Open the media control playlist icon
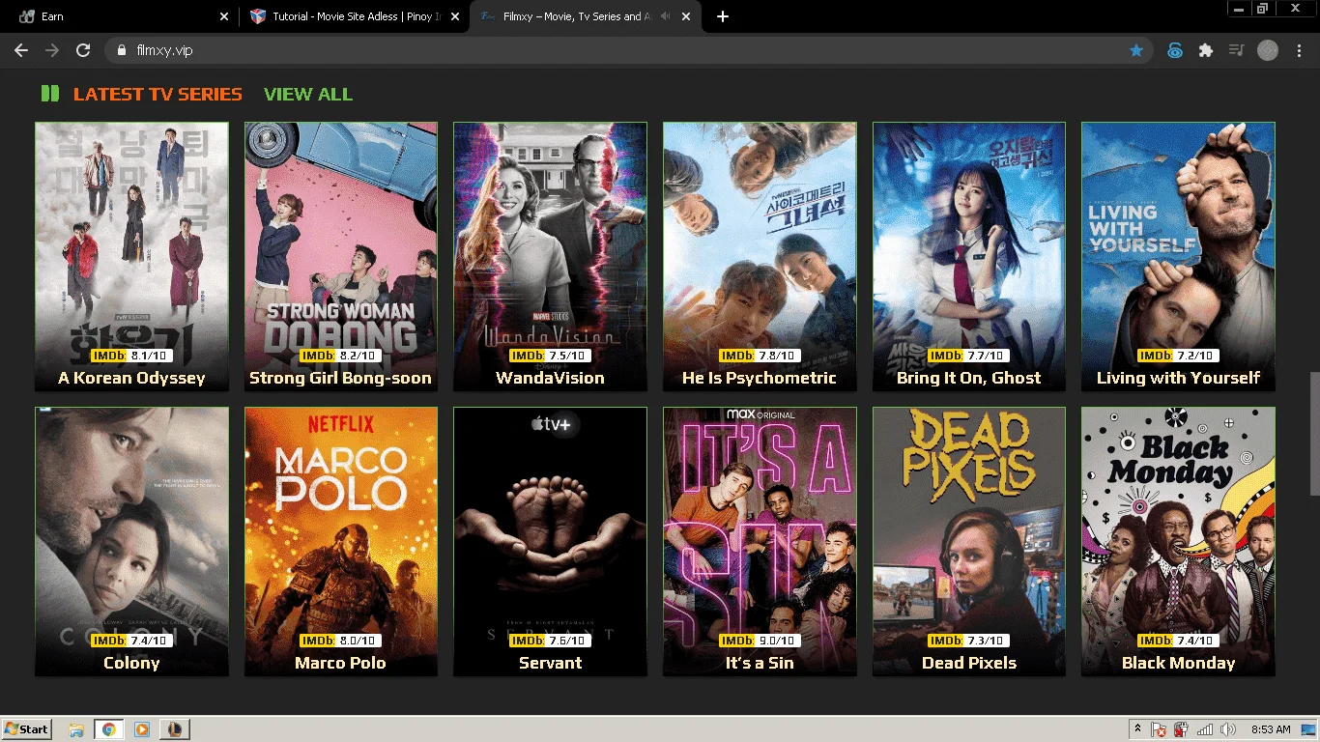The height and width of the screenshot is (742, 1320). coord(1236,50)
